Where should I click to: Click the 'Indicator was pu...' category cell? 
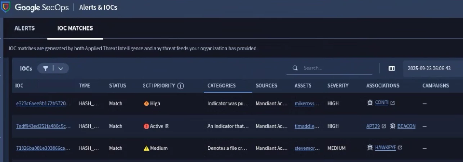(x=228, y=103)
